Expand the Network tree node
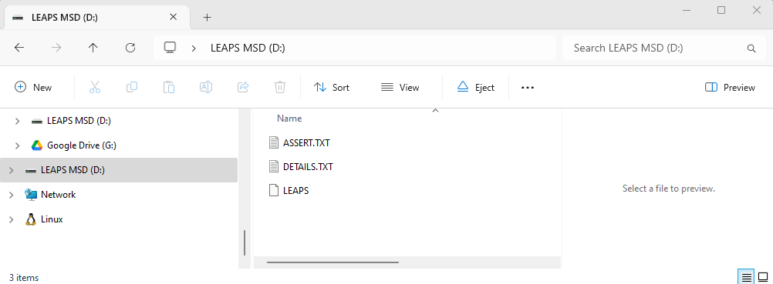This screenshot has width=773, height=284. 12,195
